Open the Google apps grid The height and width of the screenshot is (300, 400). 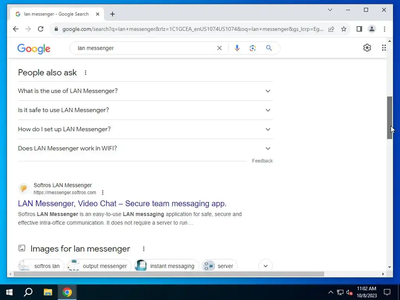point(384,48)
